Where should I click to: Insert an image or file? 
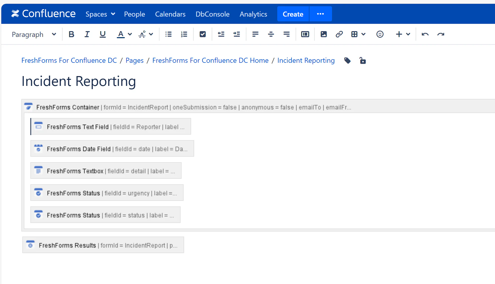[x=323, y=34]
